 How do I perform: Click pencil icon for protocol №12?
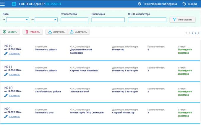pos(6,54)
